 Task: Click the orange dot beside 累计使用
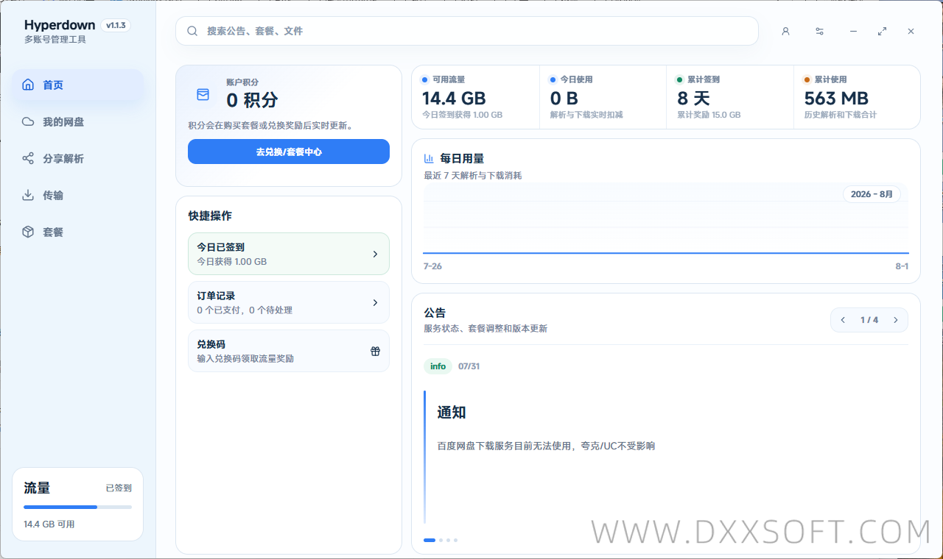click(x=807, y=79)
